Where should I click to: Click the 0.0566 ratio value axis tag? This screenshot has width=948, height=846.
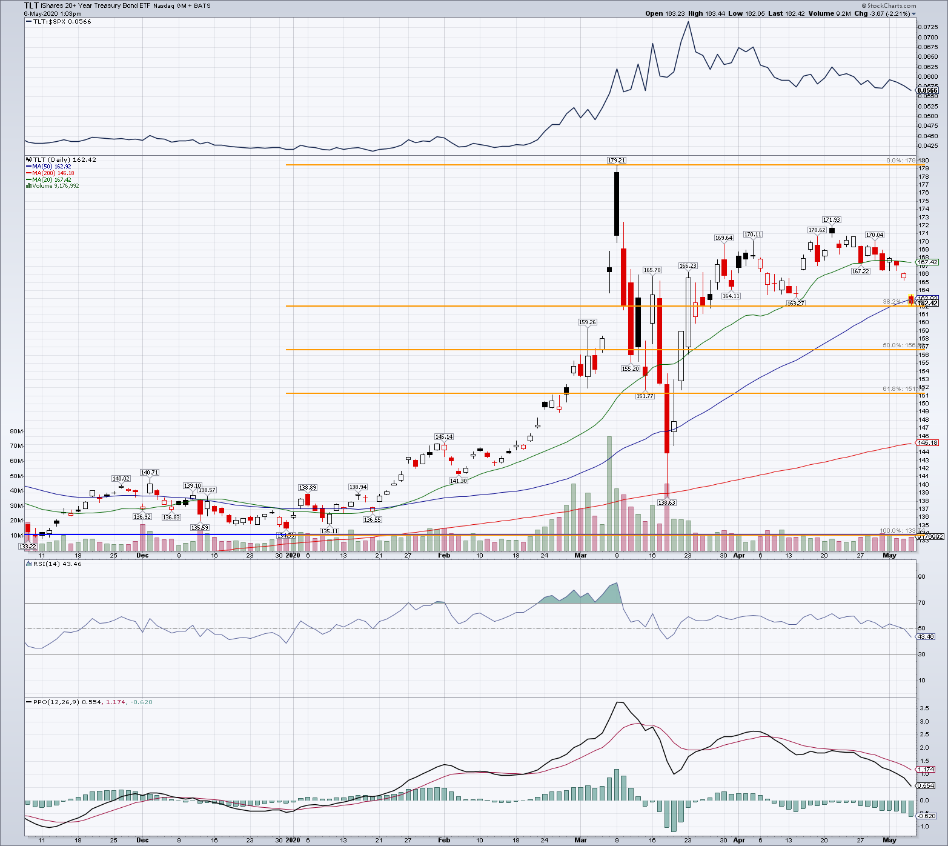pos(927,90)
